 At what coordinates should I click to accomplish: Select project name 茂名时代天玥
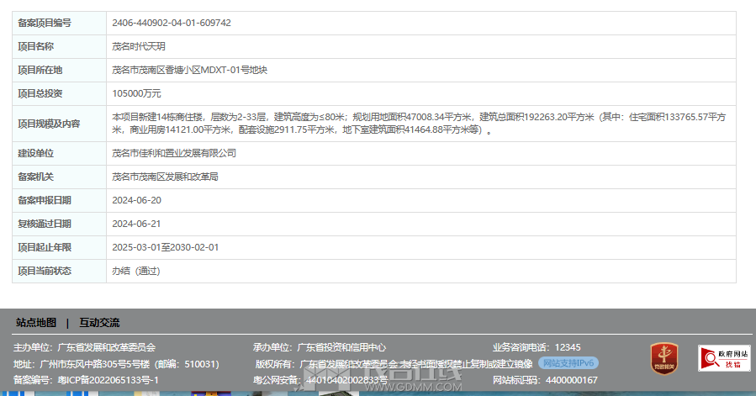click(x=139, y=46)
